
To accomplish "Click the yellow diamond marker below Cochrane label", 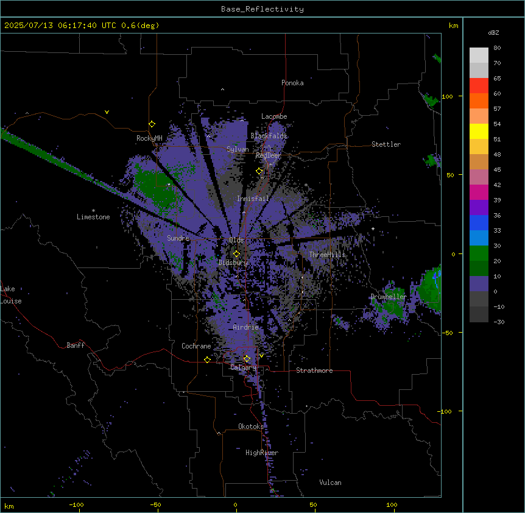I will click(207, 359).
